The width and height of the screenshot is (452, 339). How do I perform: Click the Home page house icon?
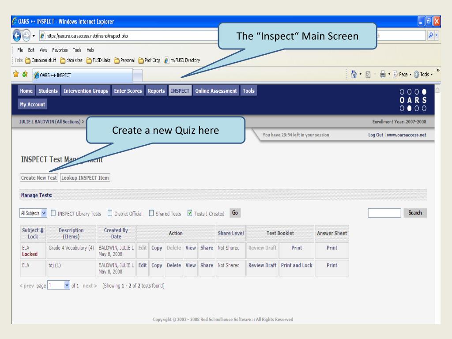(354, 74)
